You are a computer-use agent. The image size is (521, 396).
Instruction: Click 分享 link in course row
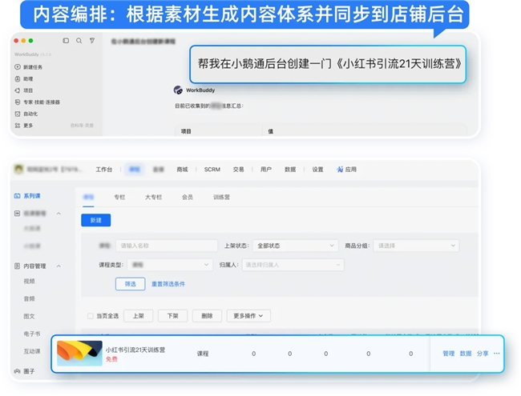tap(483, 354)
